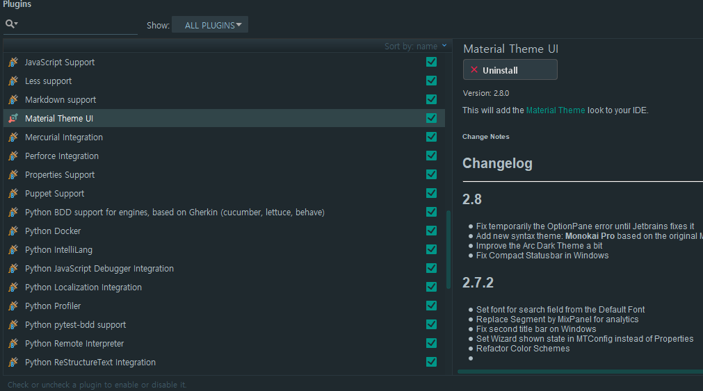Toggle Python IntelliLang checkbox
Image resolution: width=703 pixels, height=391 pixels.
click(431, 249)
